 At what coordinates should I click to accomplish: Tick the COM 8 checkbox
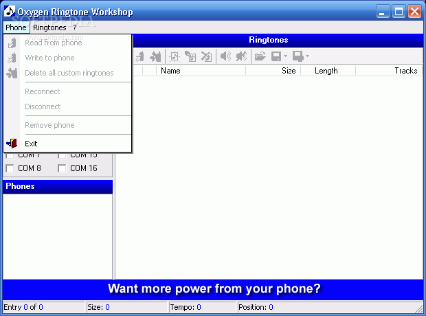(x=10, y=168)
